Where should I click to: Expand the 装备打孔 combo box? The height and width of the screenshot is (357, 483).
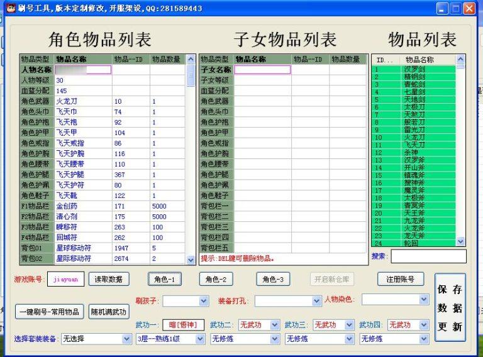point(316,301)
